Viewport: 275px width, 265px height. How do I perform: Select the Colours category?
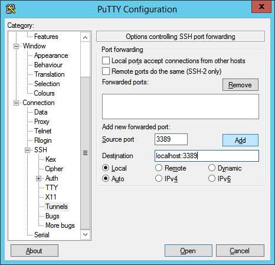(x=44, y=93)
